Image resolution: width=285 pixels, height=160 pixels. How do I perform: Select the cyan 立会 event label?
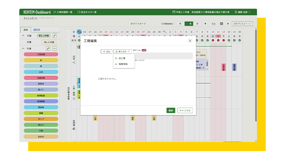click(x=41, y=72)
